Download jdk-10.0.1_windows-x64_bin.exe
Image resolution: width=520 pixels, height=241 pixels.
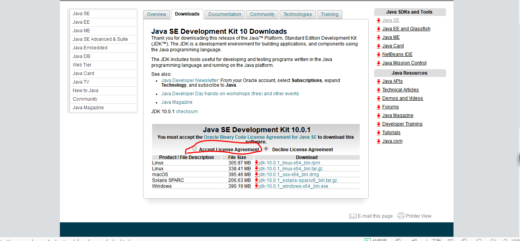point(294,186)
